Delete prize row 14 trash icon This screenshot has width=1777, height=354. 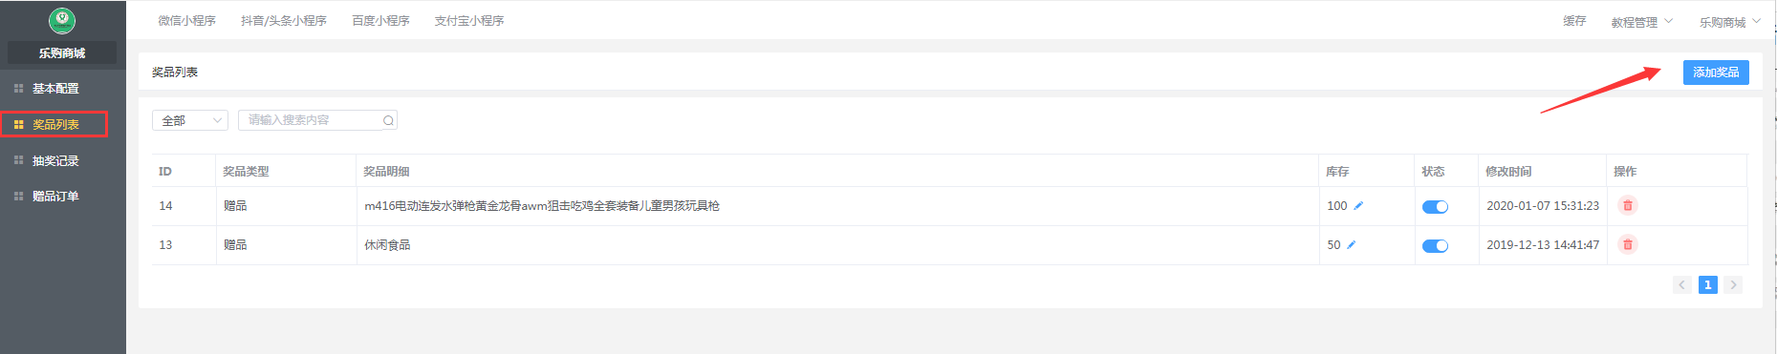[x=1628, y=205]
